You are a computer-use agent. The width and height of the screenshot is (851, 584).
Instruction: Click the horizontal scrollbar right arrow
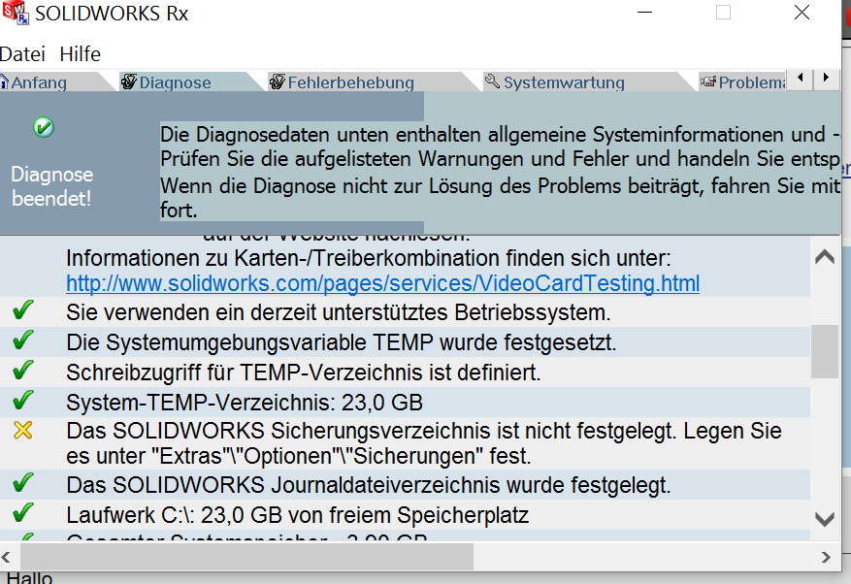point(826,557)
